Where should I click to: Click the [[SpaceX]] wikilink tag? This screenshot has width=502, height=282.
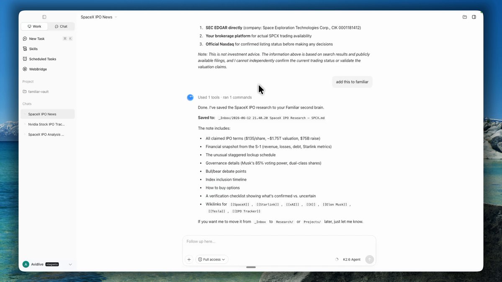click(x=240, y=205)
